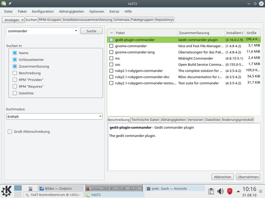Open the speaker volume icon
Viewport: 265px width, 198px height.
pos(220,191)
